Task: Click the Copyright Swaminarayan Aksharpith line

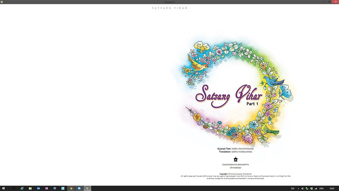Action: (236, 174)
